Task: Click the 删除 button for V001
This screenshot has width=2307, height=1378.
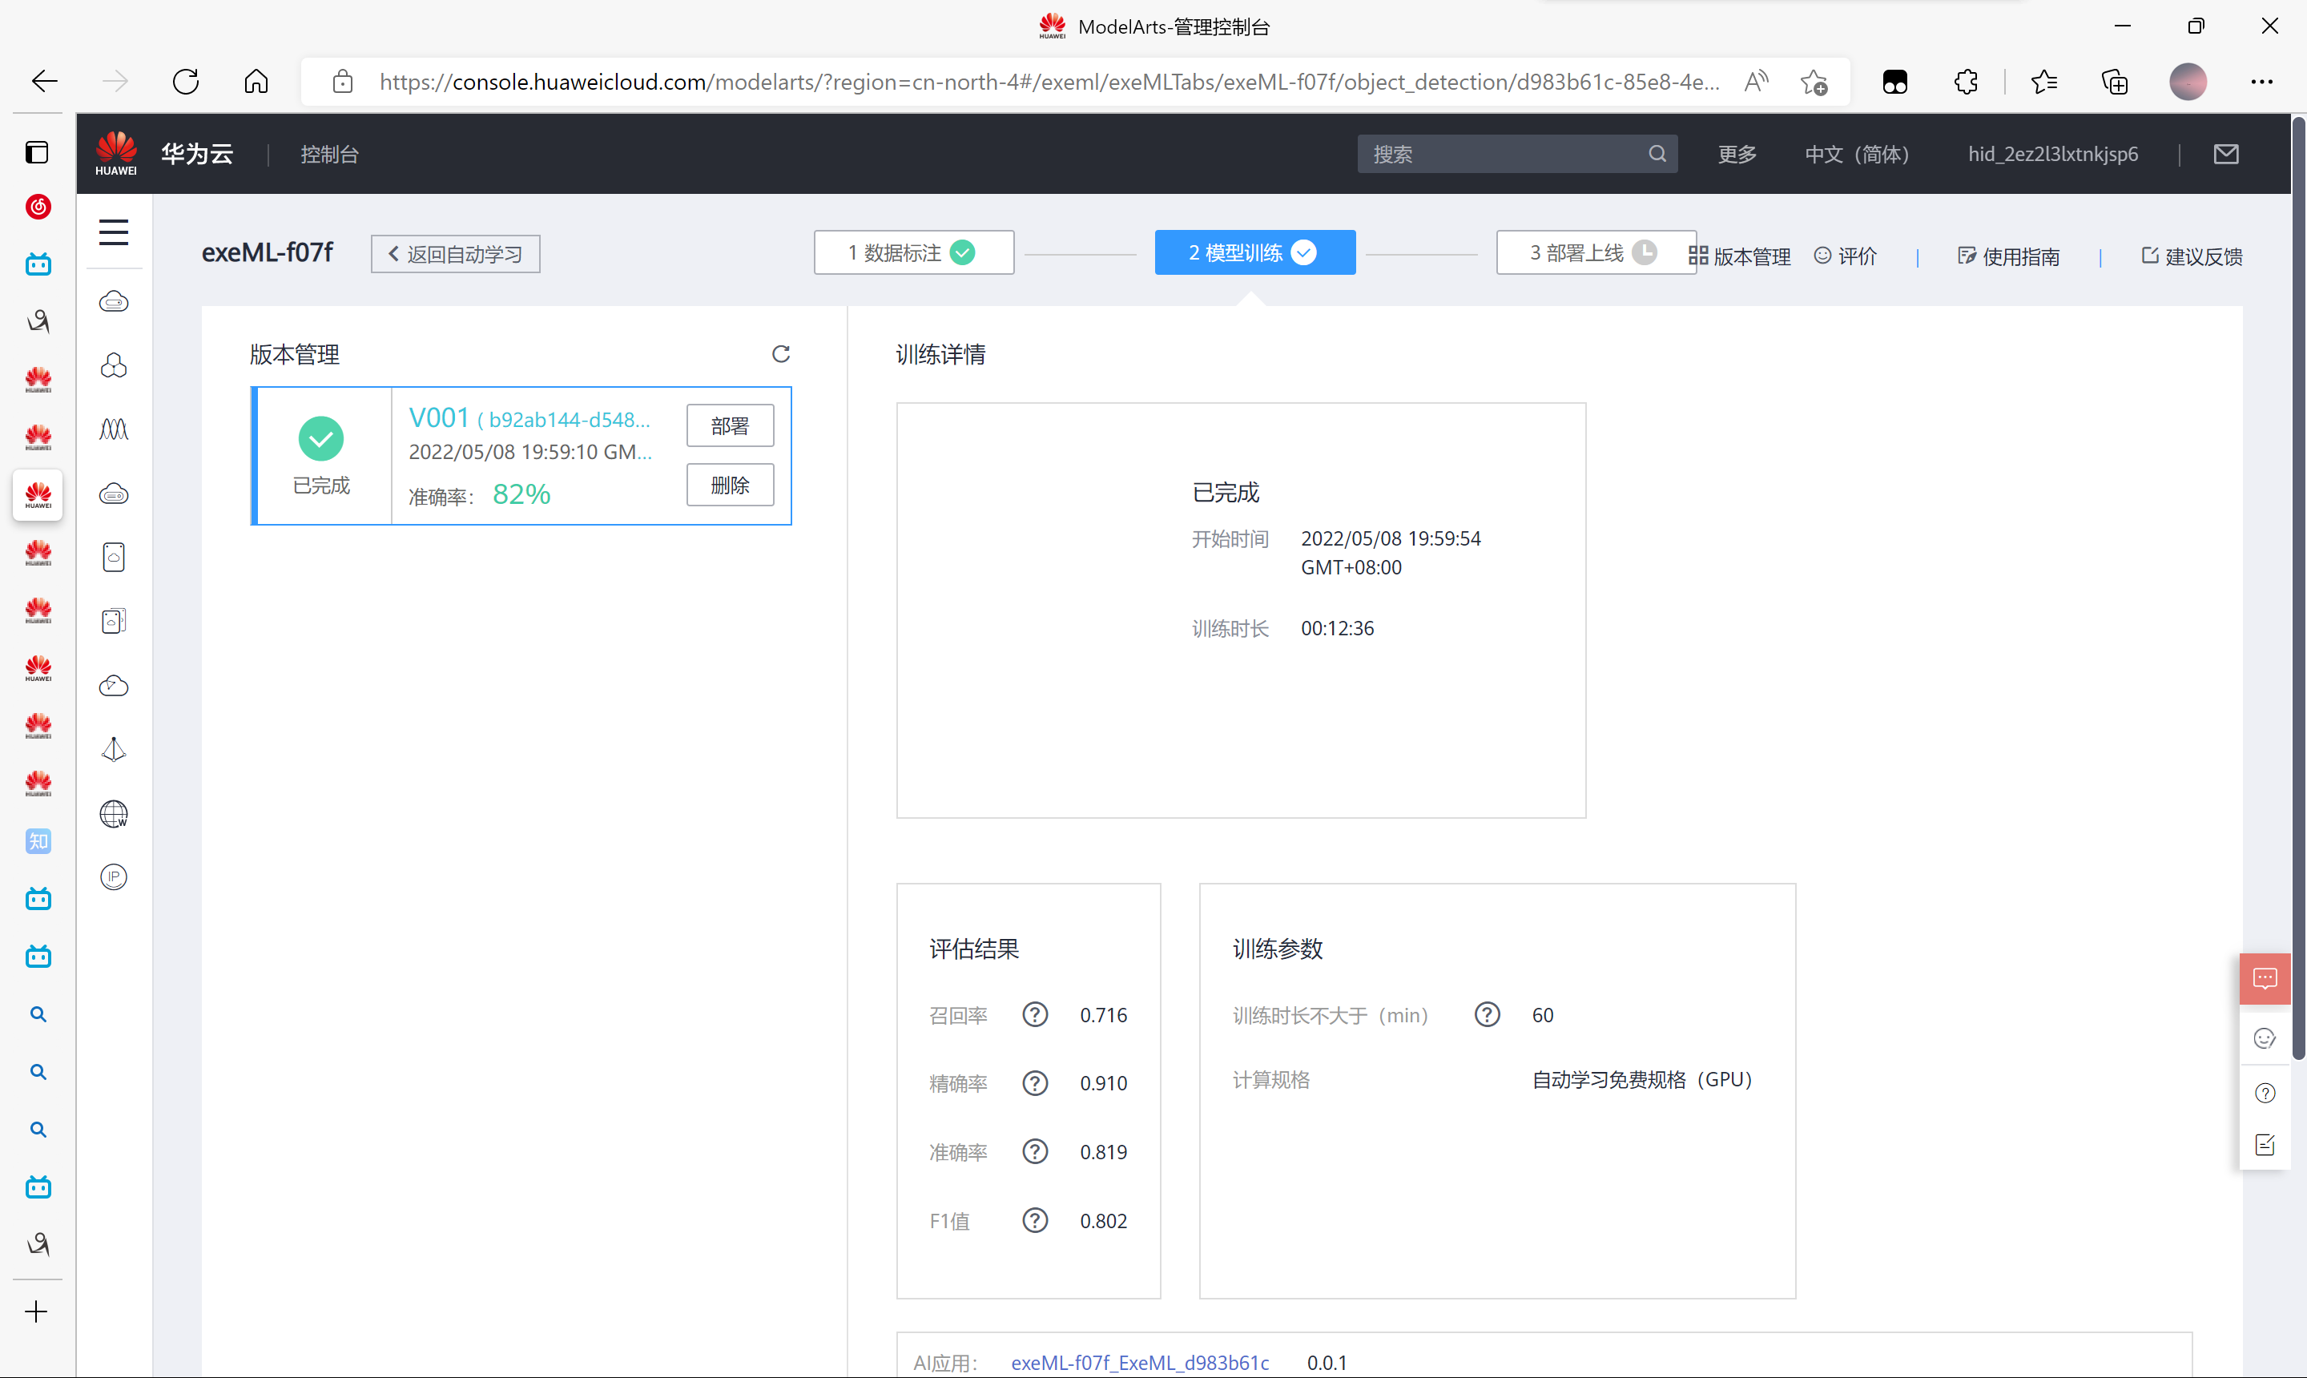Action: (730, 486)
